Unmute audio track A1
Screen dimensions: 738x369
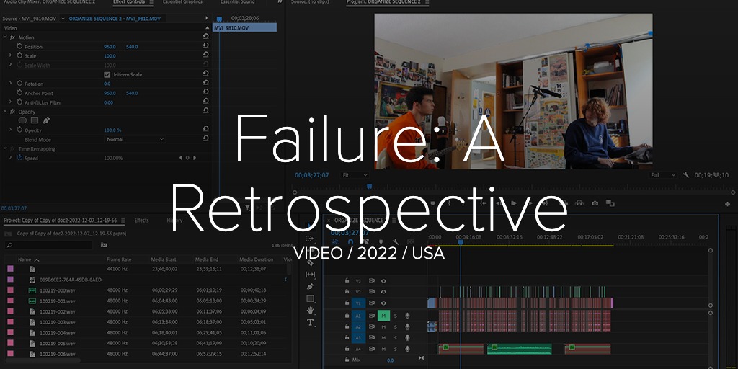point(383,316)
